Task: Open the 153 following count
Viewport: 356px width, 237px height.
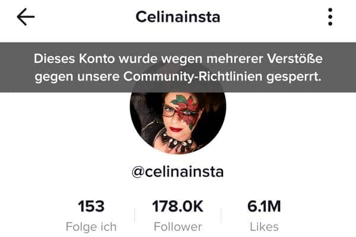Action: coord(91,206)
